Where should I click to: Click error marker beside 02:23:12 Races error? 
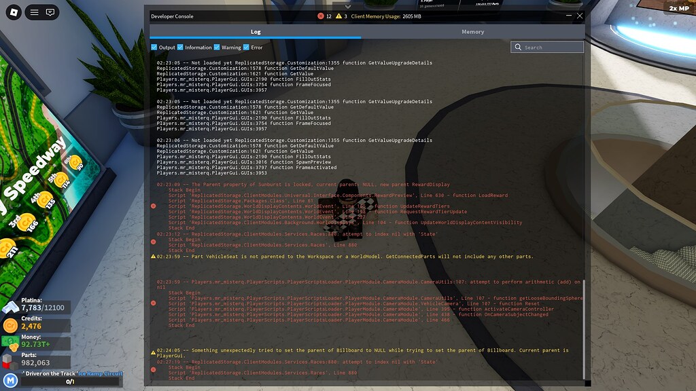pyautogui.click(x=153, y=242)
